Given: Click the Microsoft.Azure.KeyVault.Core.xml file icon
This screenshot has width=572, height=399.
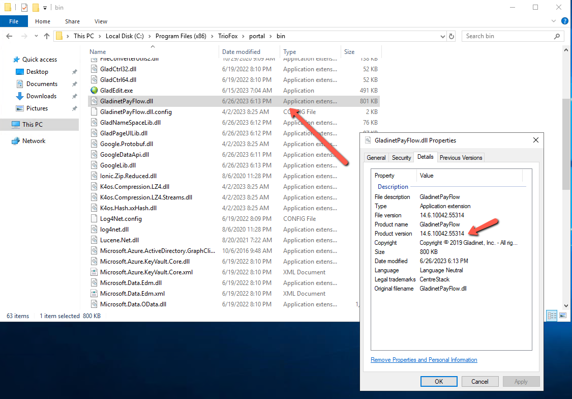Looking at the screenshot, I should coord(94,272).
